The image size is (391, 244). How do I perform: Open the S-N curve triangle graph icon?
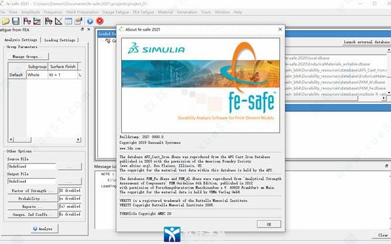[59, 21]
